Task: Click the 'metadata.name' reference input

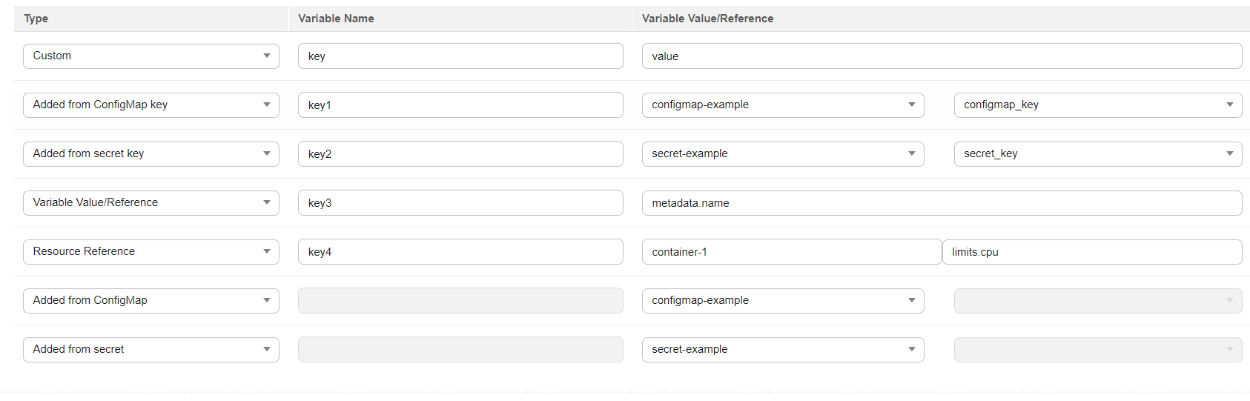Action: coord(942,203)
